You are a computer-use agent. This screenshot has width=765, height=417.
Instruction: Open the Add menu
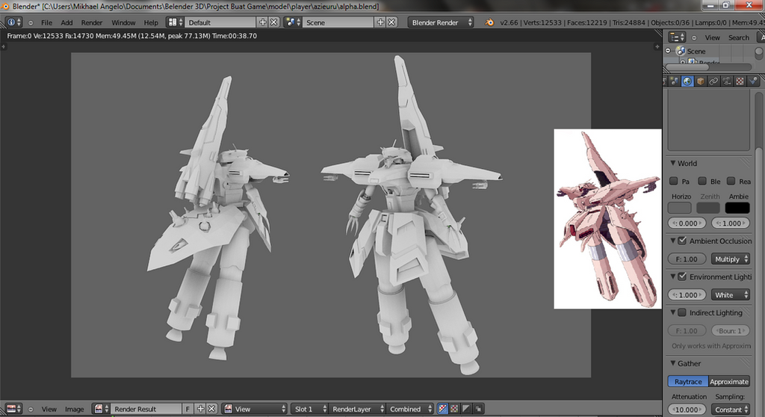pyautogui.click(x=66, y=22)
